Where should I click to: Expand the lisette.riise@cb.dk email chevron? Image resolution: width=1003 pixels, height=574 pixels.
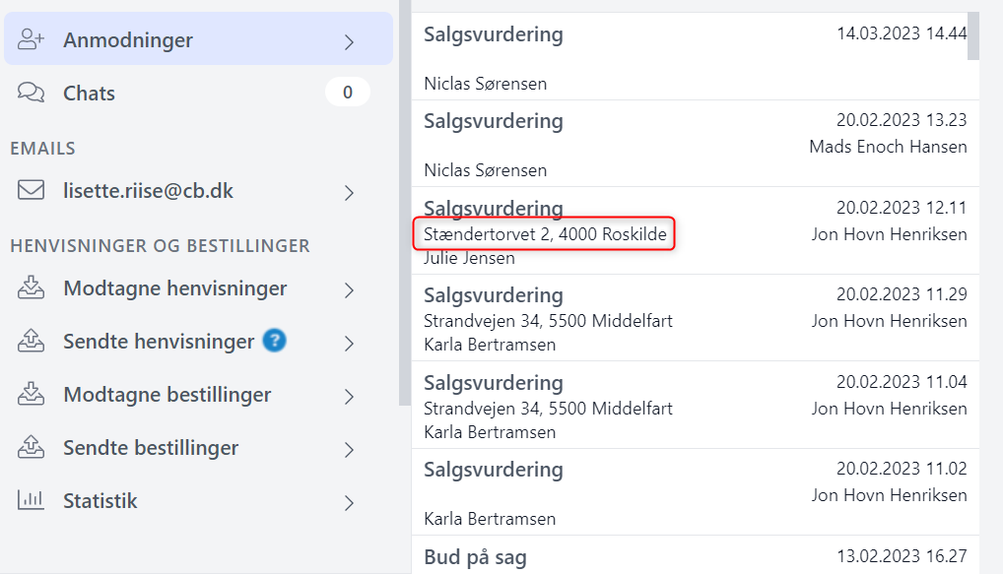(x=349, y=192)
